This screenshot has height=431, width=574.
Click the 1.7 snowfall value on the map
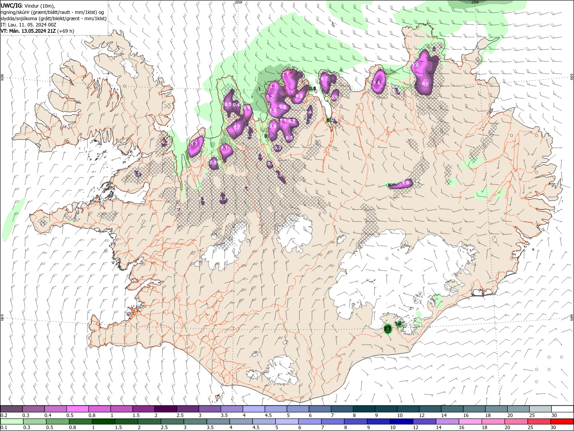pyautogui.click(x=194, y=144)
